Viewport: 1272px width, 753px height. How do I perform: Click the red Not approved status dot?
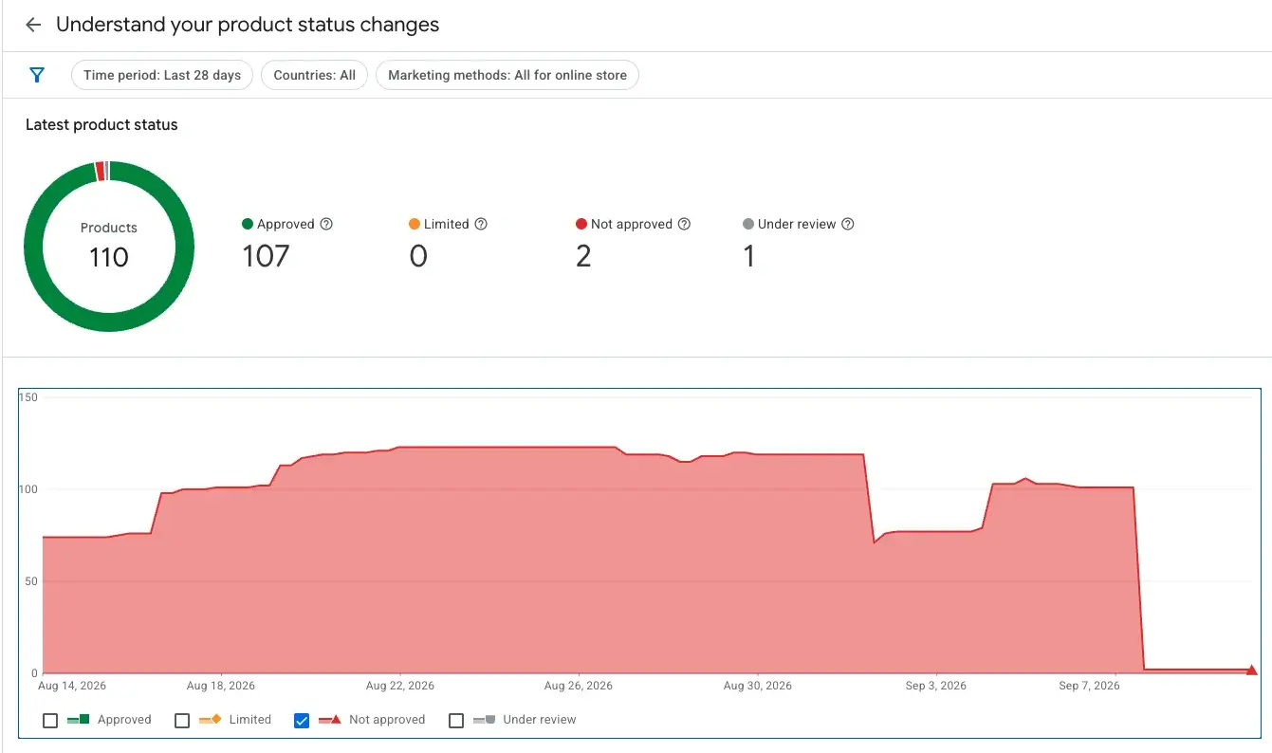pos(581,225)
